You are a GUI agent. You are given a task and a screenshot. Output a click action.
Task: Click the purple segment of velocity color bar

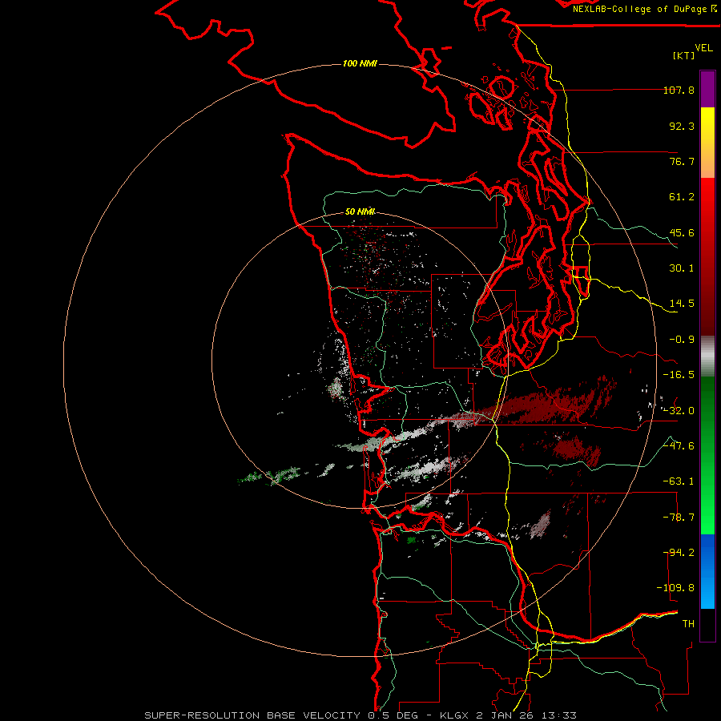[x=707, y=89]
